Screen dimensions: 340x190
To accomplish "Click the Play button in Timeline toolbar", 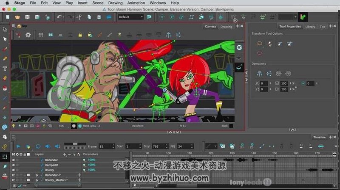I will point(18,146).
